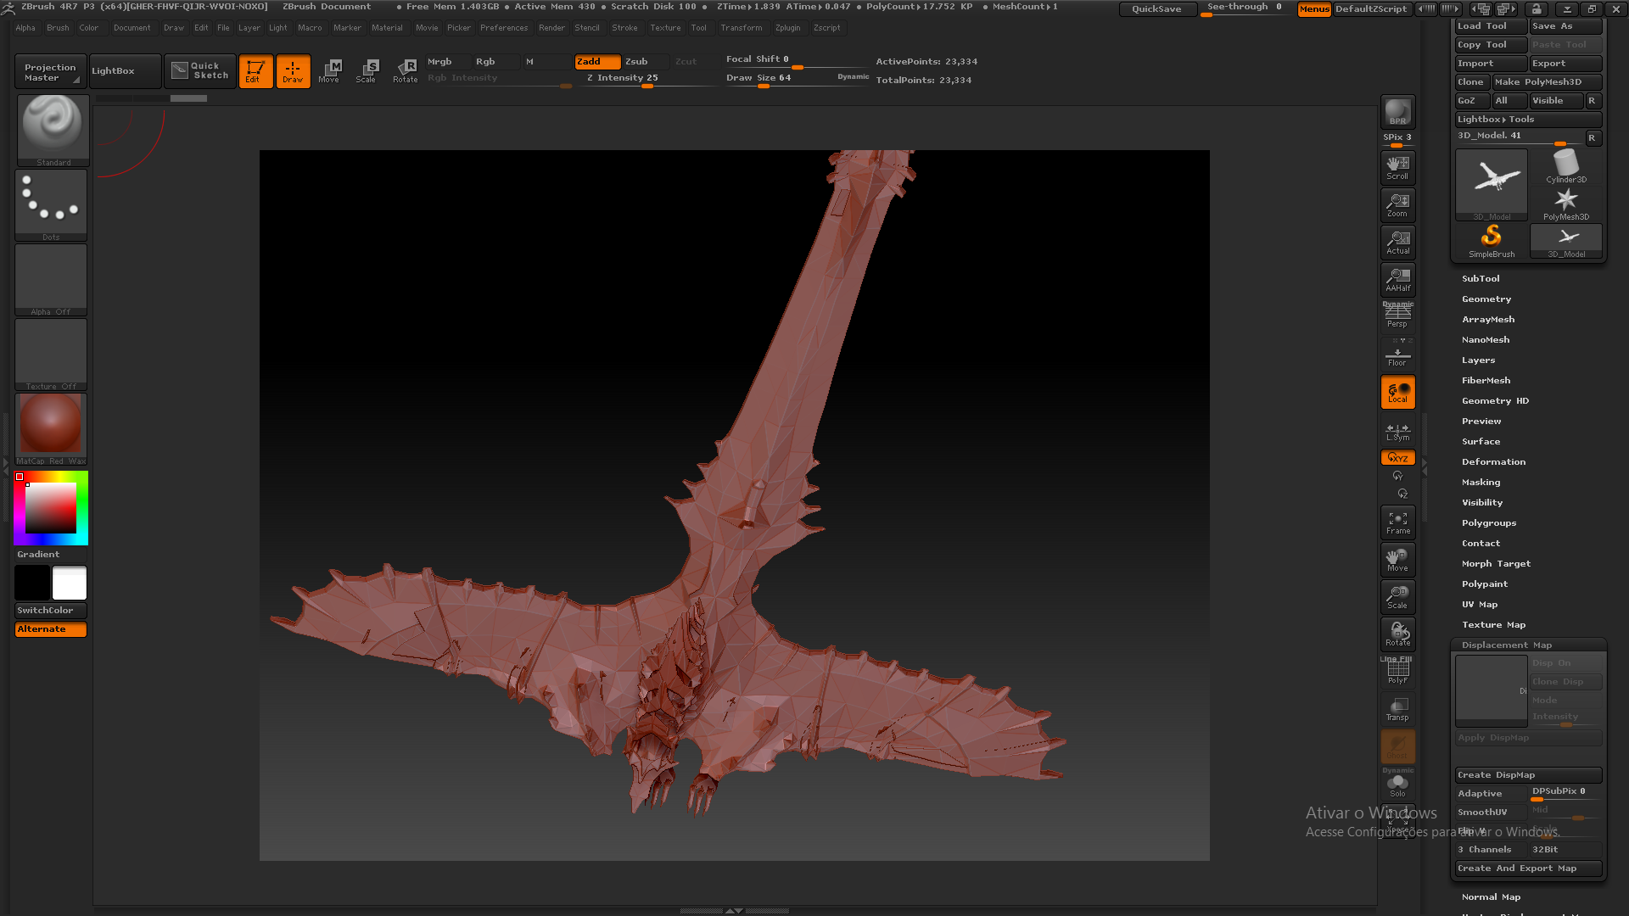Select the Scroll canvas tool

1397,167
